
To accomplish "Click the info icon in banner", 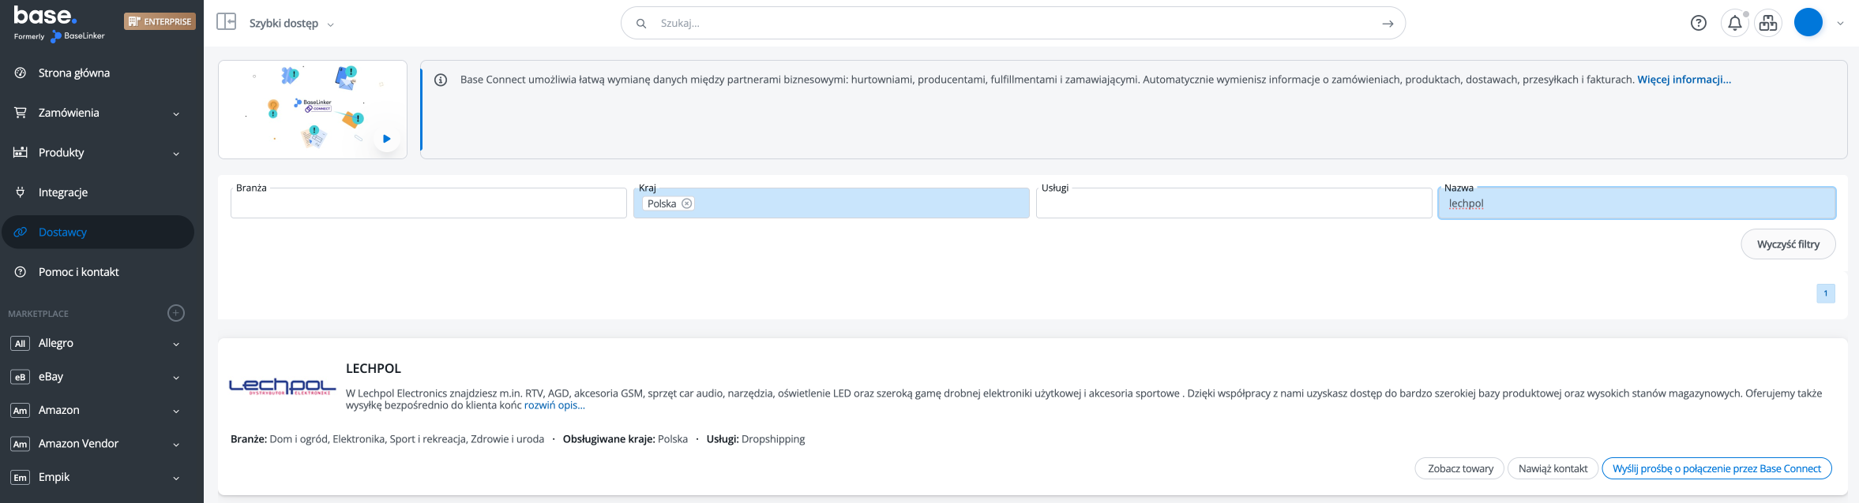I will (441, 80).
